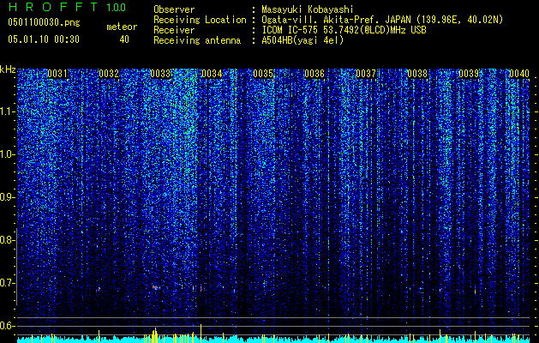Click the 1.0 kHz axis tick label
Viewport: 539px width, 343px height.
pyautogui.click(x=8, y=154)
